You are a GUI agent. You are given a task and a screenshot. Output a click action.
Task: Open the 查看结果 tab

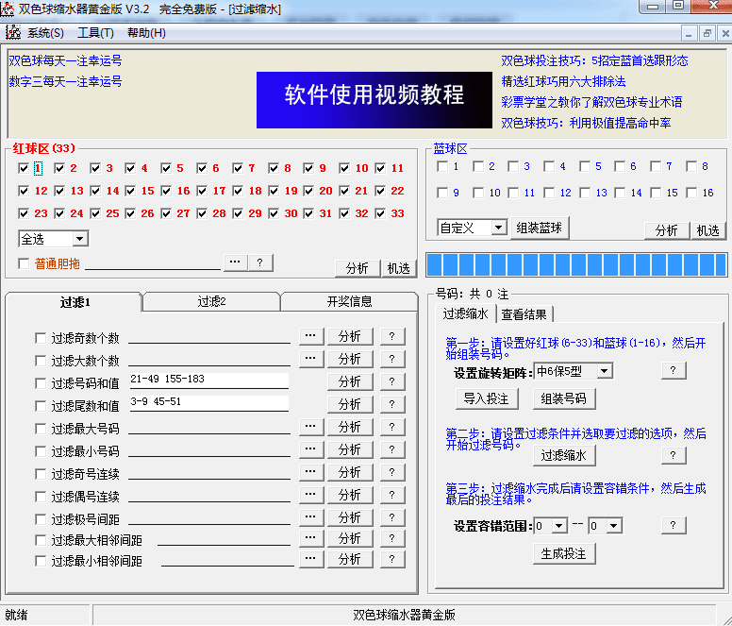coord(524,314)
